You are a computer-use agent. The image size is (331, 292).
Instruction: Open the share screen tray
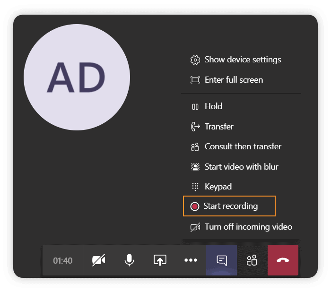pyautogui.click(x=160, y=260)
